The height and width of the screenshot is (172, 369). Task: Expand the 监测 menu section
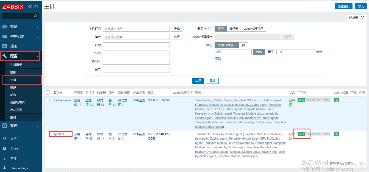[21, 27]
